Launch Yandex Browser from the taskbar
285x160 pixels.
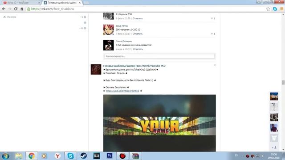coord(57,156)
